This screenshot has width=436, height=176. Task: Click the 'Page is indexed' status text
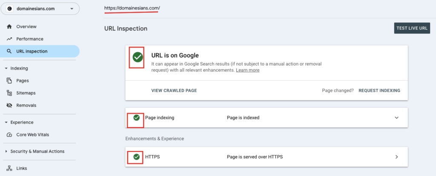243,117
